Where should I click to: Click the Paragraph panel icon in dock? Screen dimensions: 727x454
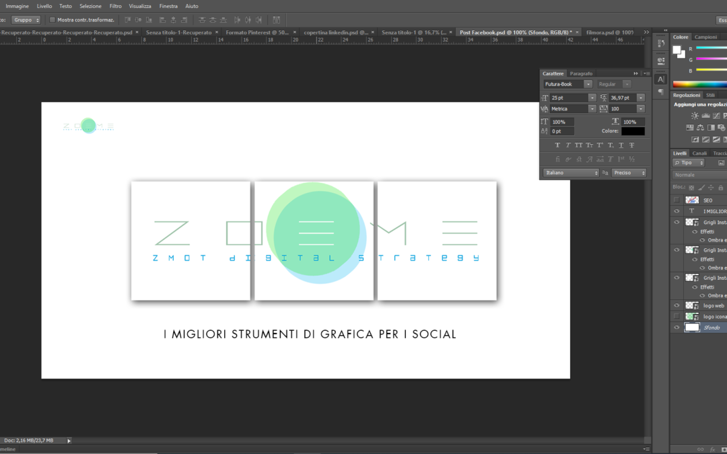pos(661,91)
